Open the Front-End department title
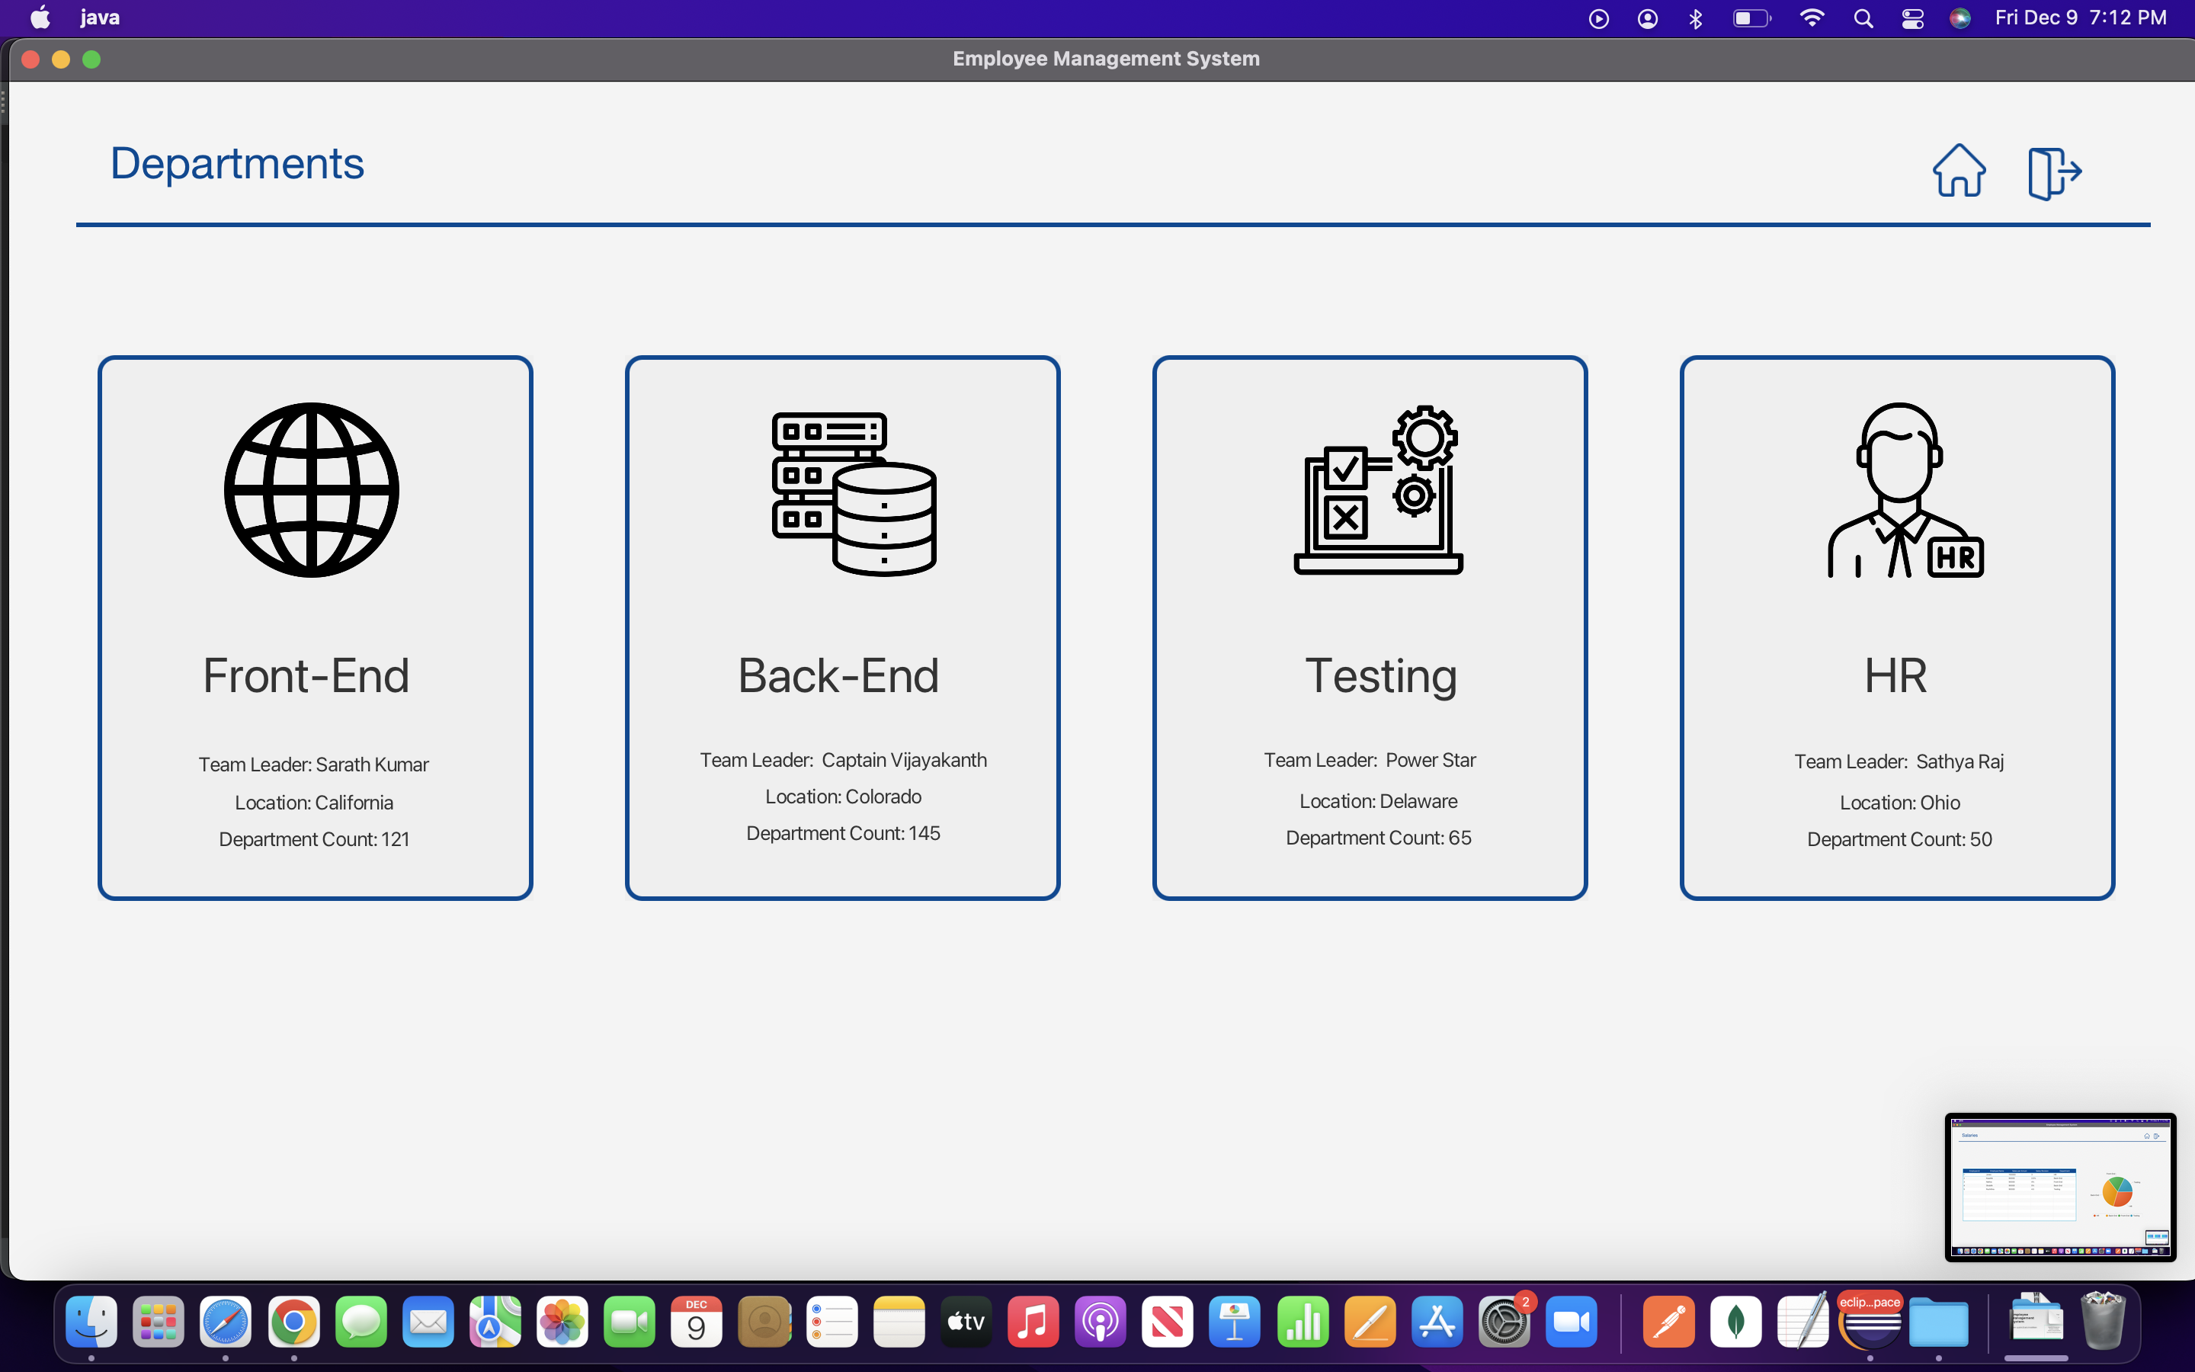The image size is (2195, 1372). coord(306,676)
